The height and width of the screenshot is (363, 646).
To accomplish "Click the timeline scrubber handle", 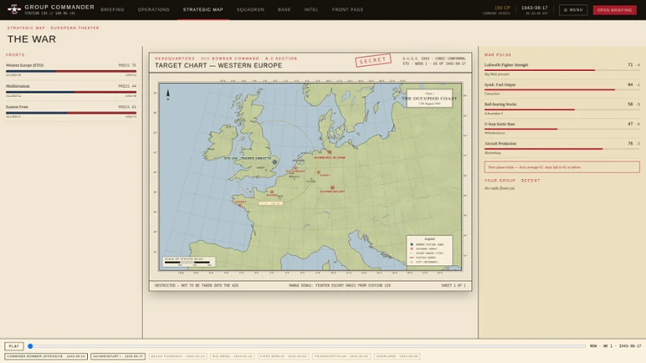I will point(30,346).
